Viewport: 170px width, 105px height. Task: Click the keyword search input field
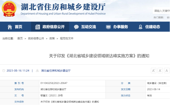tap(161, 11)
